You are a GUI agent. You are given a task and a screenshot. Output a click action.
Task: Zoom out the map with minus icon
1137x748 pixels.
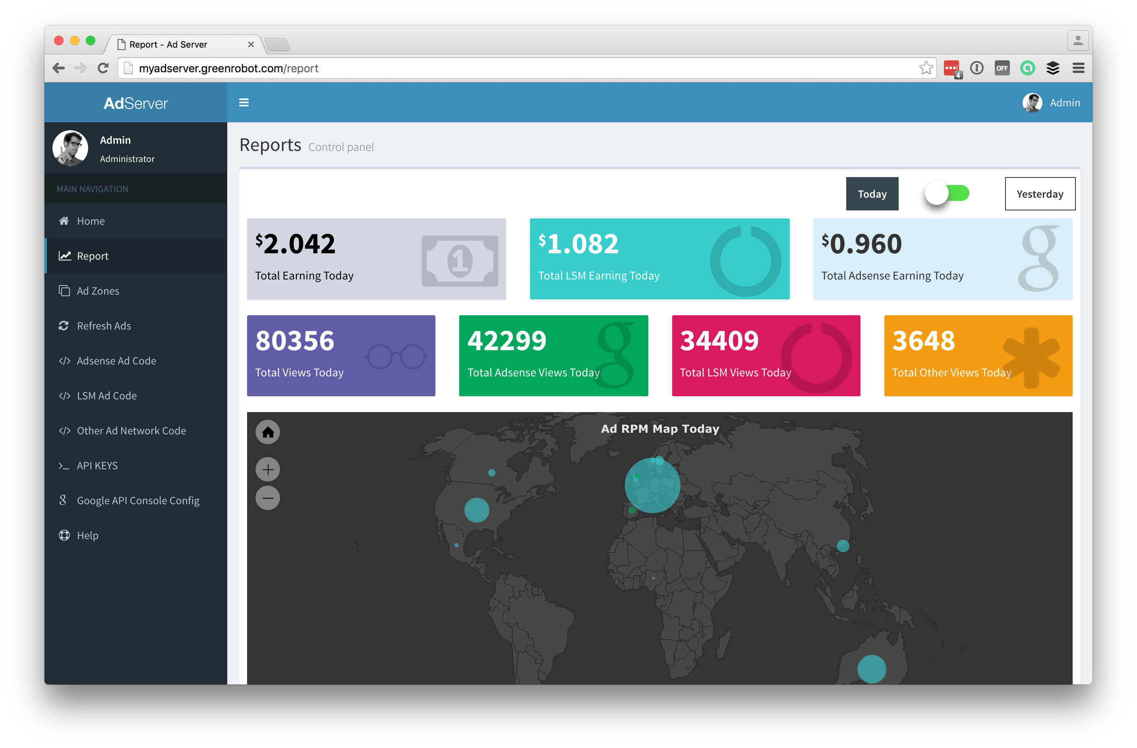[267, 498]
